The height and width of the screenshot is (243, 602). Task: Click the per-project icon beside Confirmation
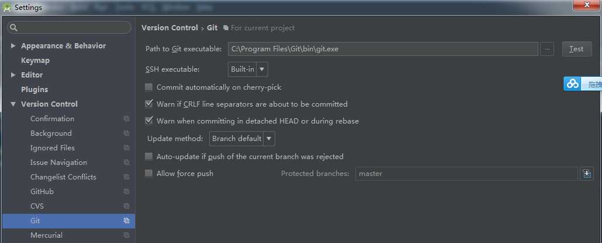(x=126, y=119)
